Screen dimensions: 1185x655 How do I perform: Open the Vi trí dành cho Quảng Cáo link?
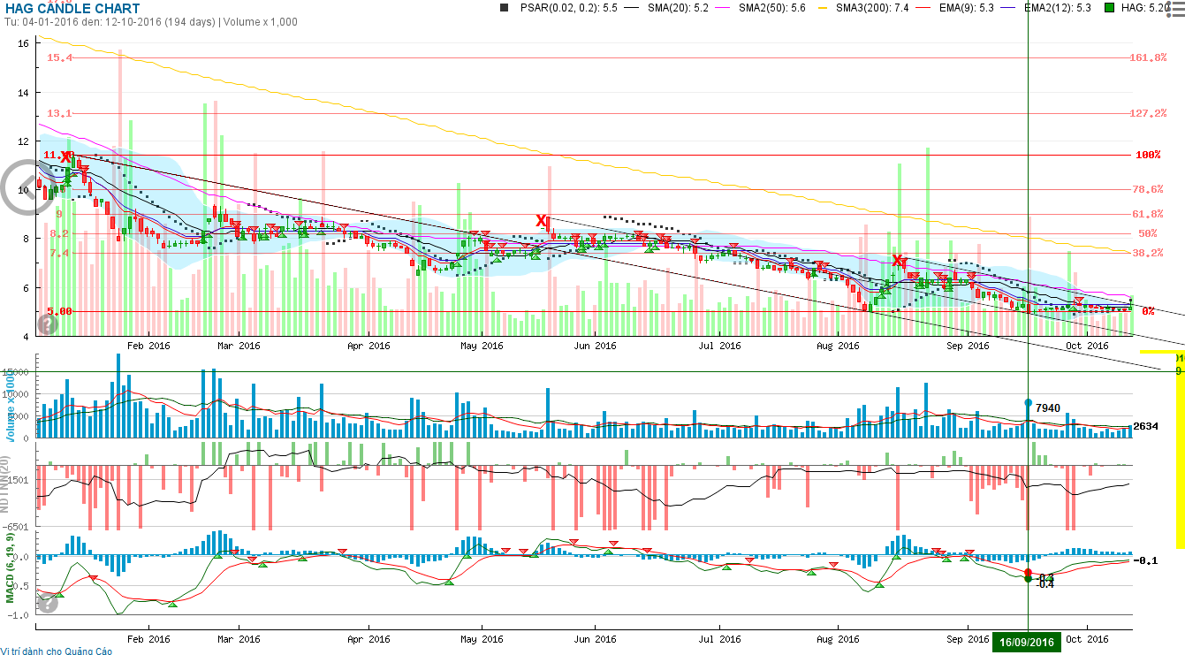[x=57, y=650]
